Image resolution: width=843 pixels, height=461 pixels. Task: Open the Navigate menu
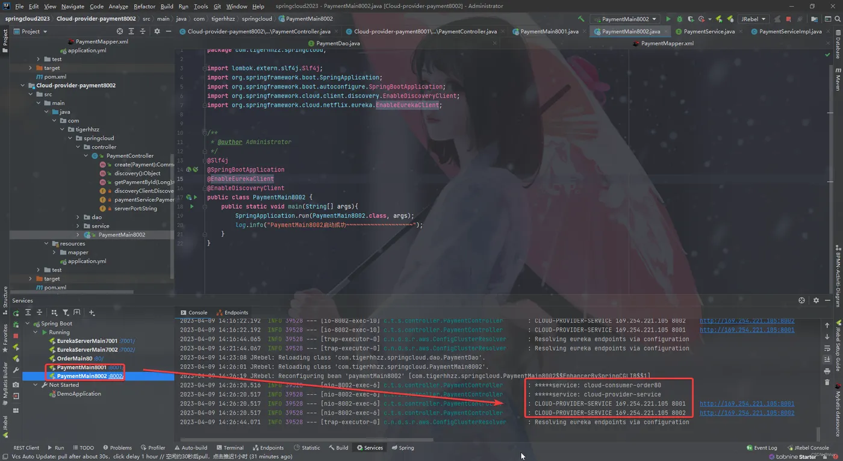pos(73,6)
